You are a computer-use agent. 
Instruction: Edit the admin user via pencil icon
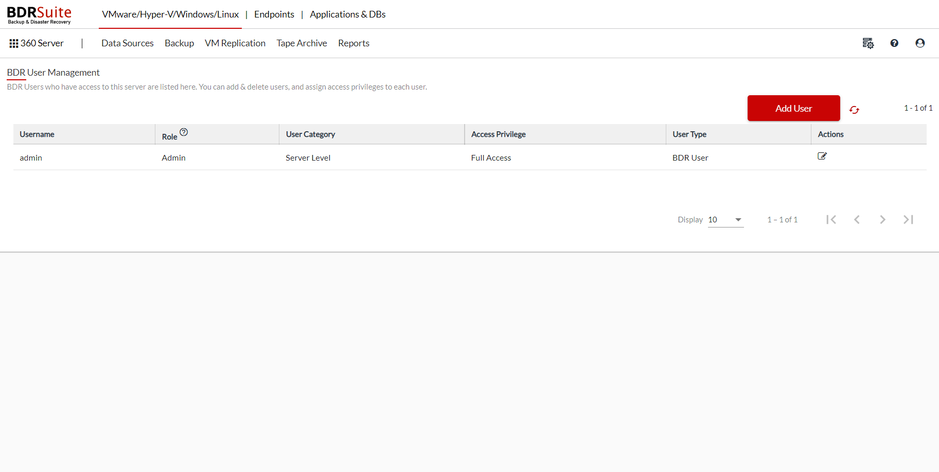(822, 156)
